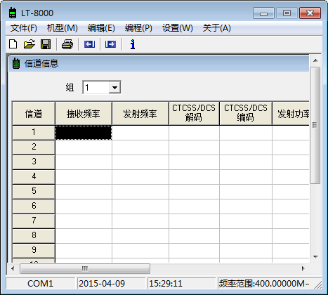Select the 接收频率 column header
Image resolution: width=328 pixels, height=295 pixels.
(84, 114)
